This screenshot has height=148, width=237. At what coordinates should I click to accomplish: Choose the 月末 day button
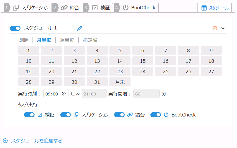point(120,82)
